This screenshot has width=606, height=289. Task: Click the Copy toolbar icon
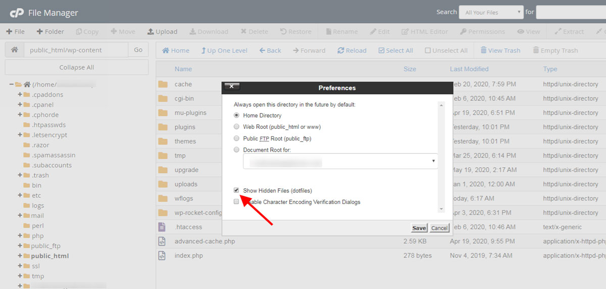pos(79,31)
